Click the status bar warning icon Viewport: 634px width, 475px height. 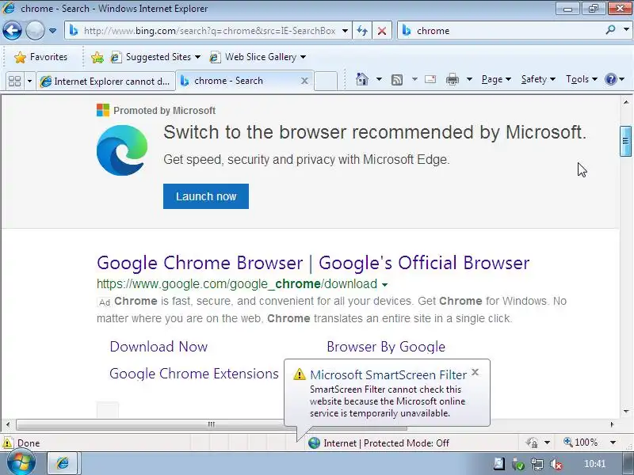click(x=7, y=443)
